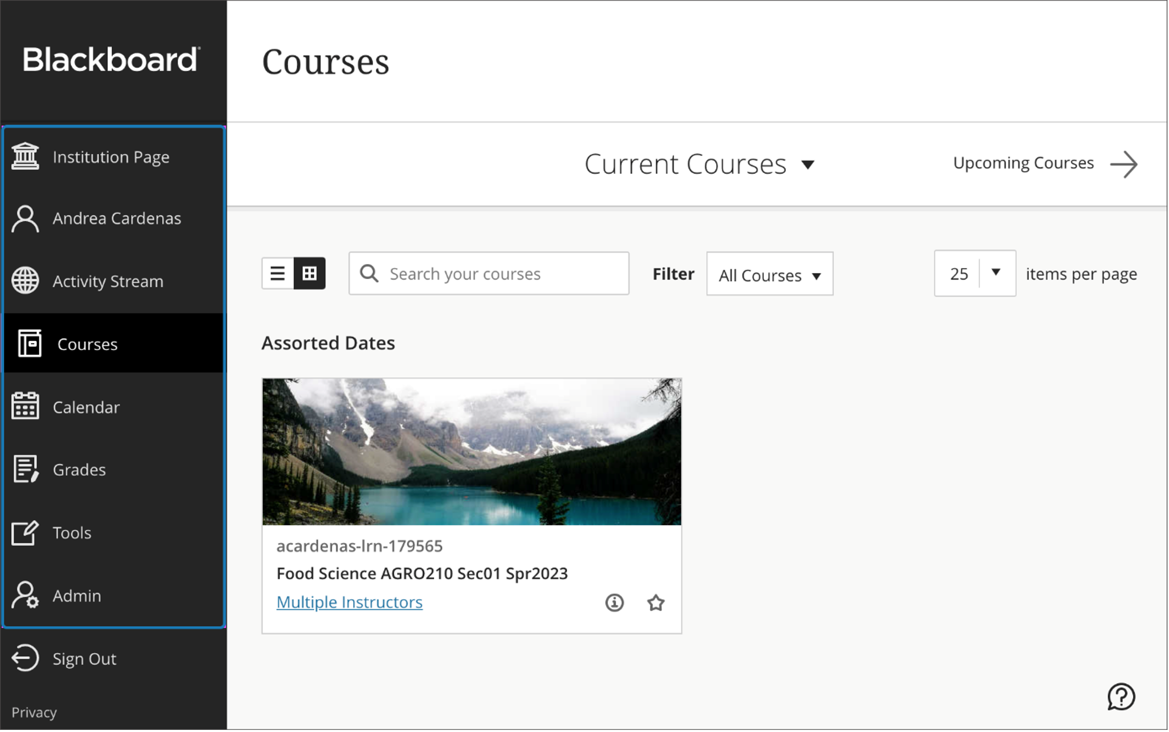
Task: Click the Multiple Instructors link
Action: [349, 602]
